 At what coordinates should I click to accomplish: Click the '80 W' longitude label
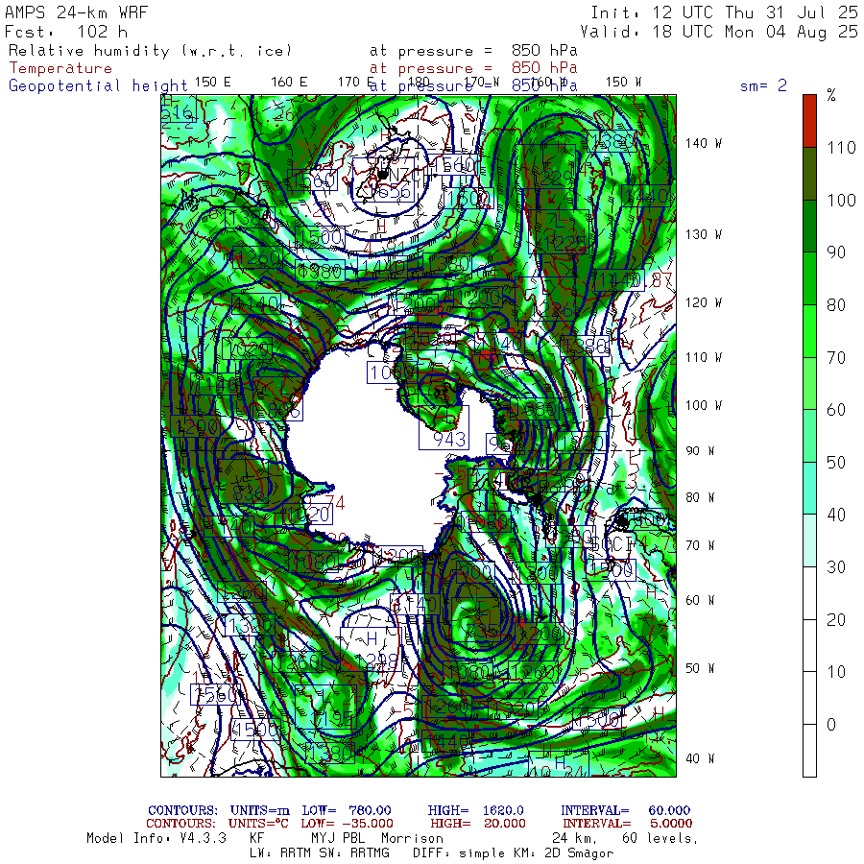tap(700, 497)
